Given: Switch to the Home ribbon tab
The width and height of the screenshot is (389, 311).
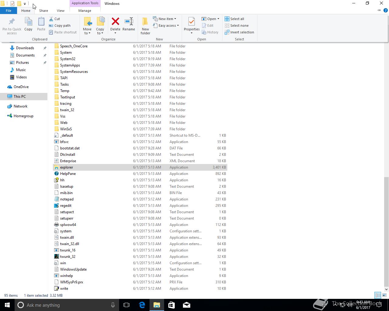Looking at the screenshot, I should (26, 11).
